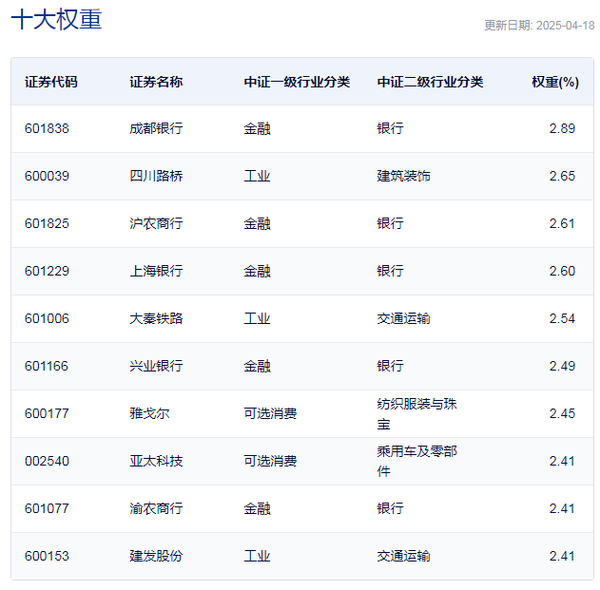
Task: Click 交通运输 in the 建发股份 row
Action: (x=404, y=556)
